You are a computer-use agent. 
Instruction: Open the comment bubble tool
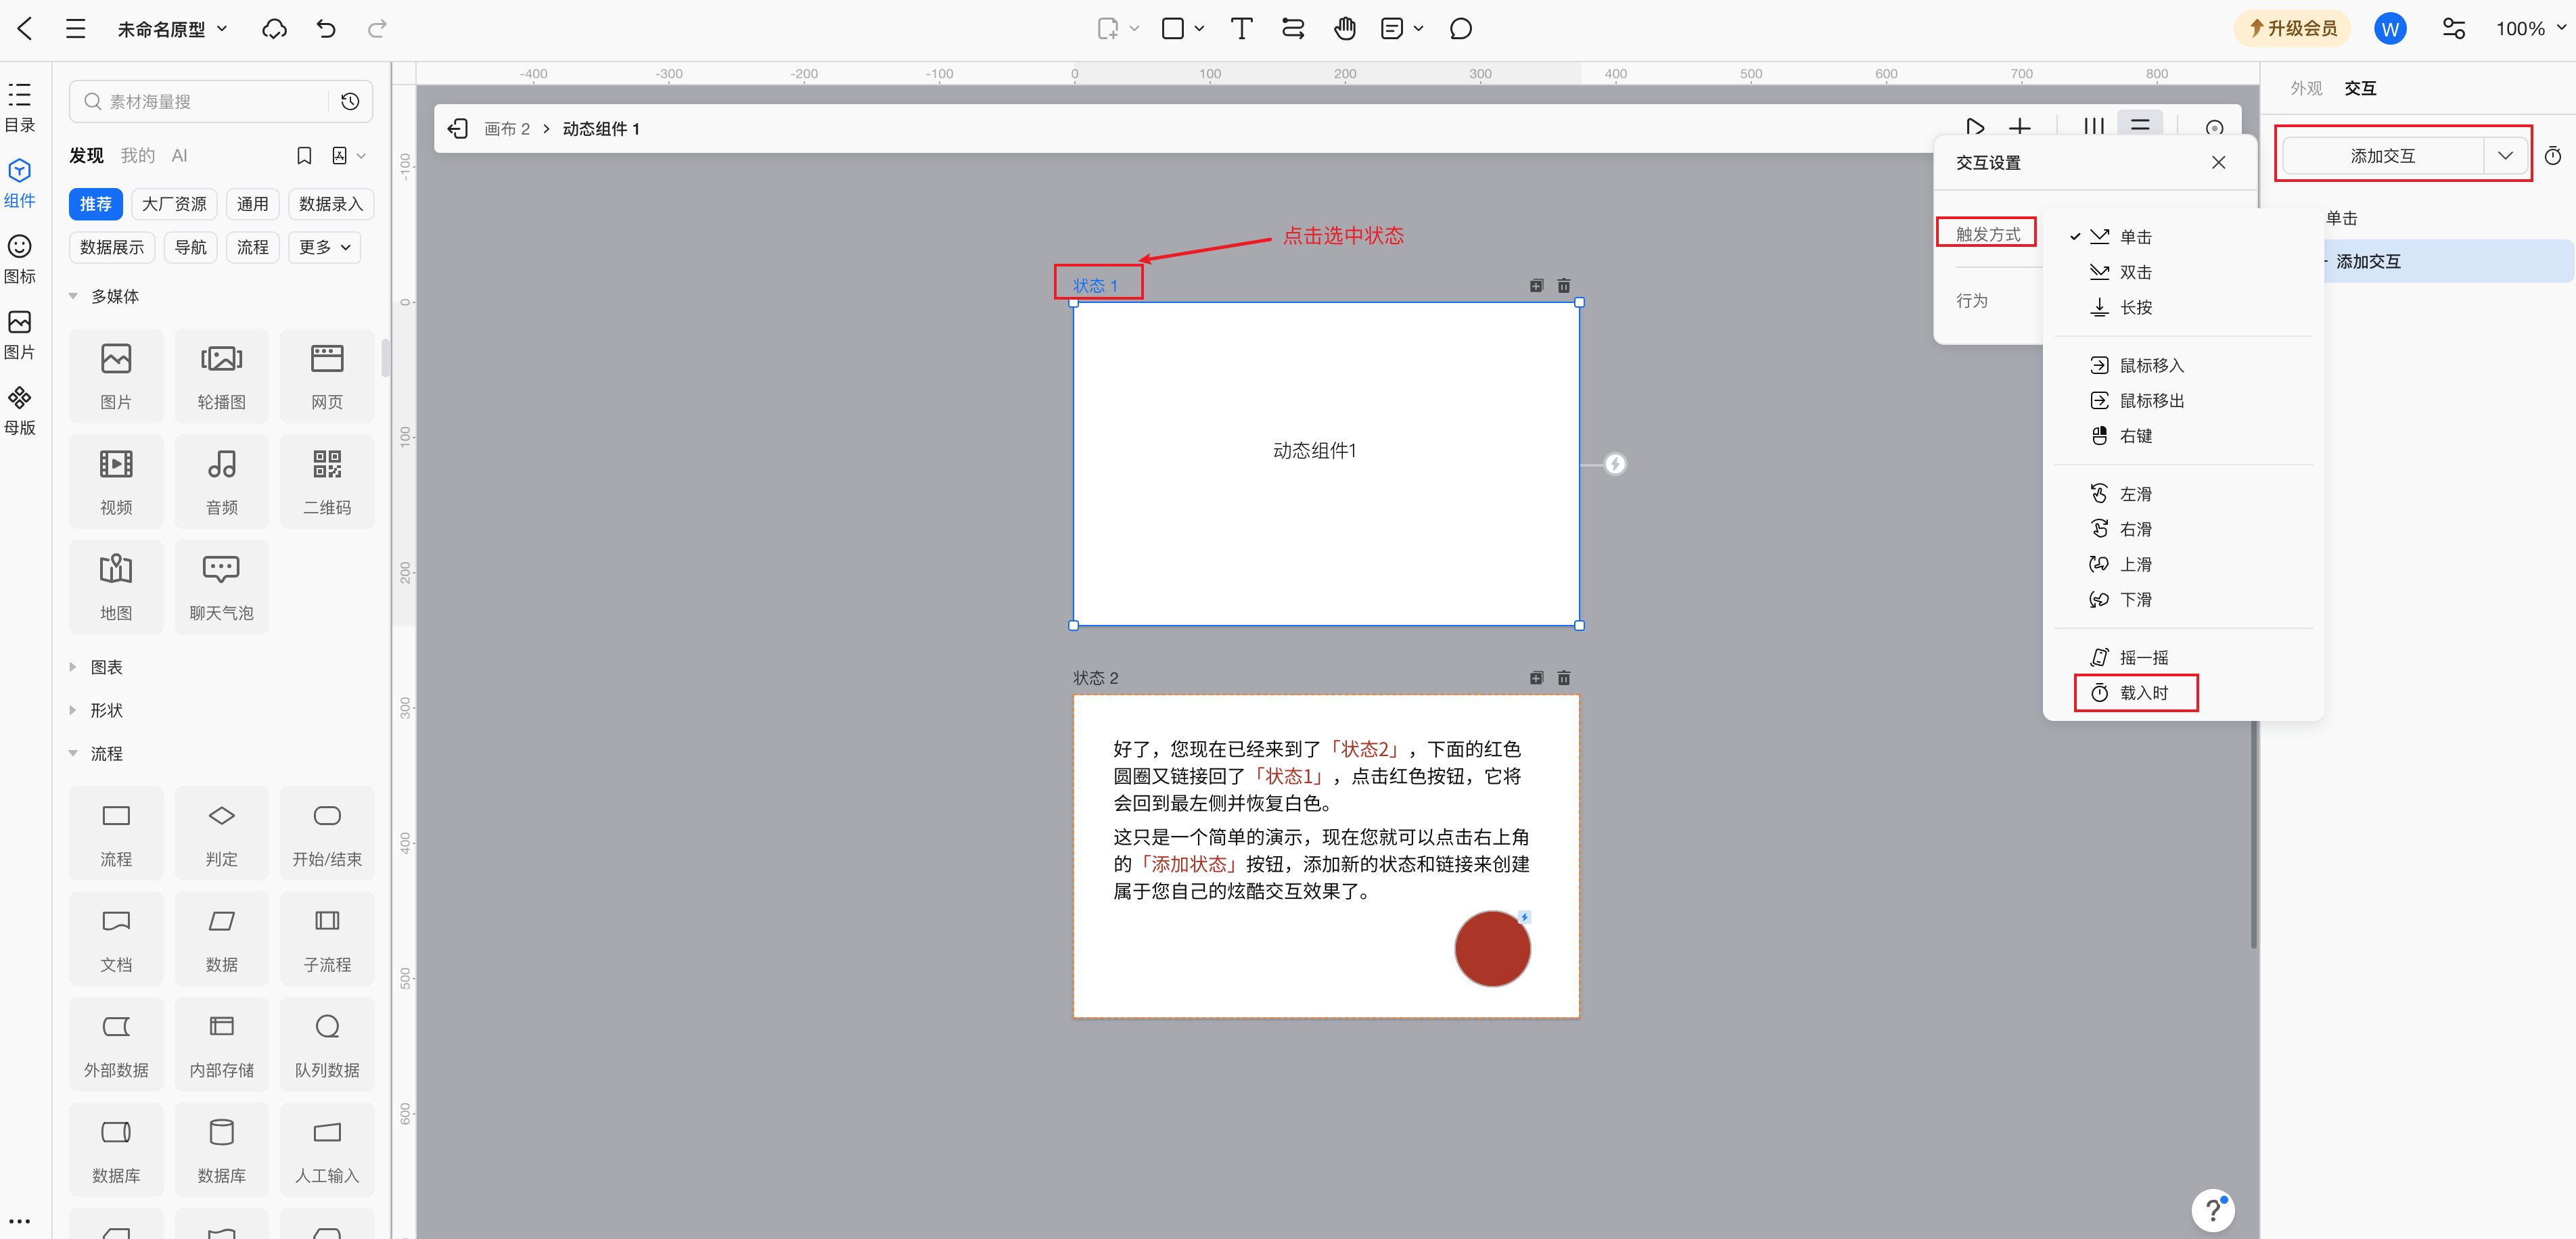[1460, 29]
